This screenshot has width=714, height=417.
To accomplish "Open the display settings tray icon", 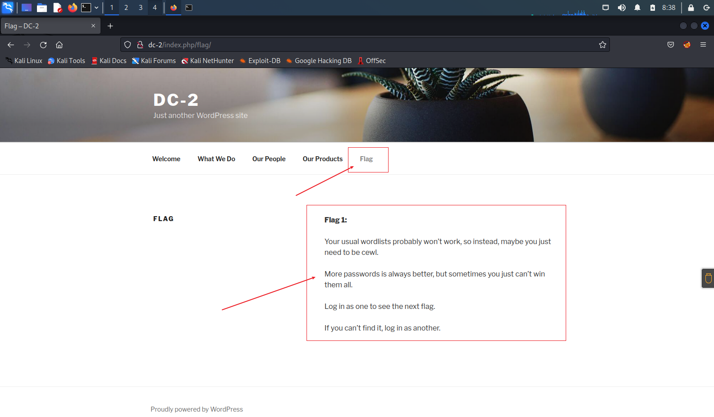I will (x=606, y=7).
